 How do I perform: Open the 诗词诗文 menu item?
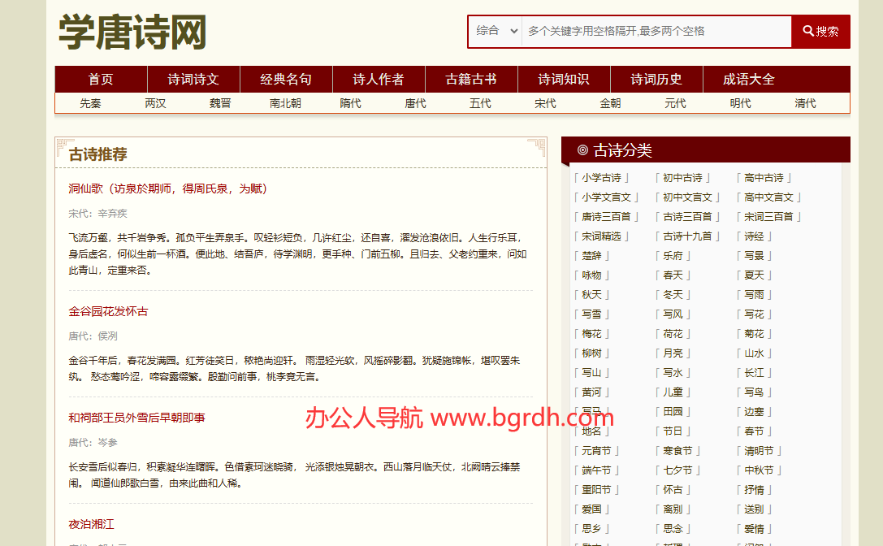[193, 80]
